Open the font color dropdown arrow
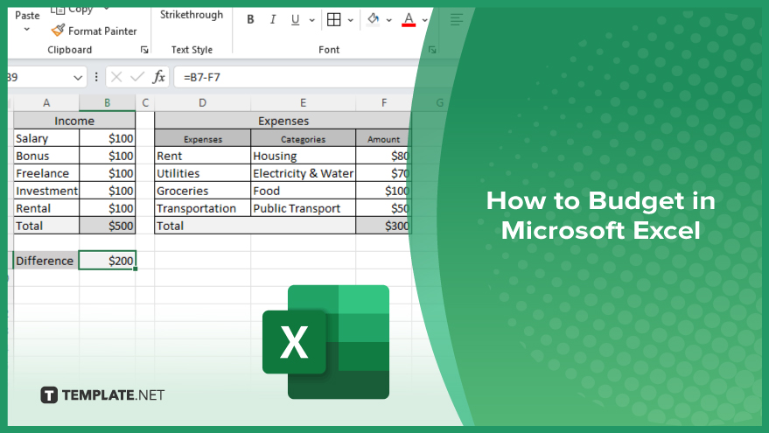Screen dimensions: 769x433 (424, 20)
